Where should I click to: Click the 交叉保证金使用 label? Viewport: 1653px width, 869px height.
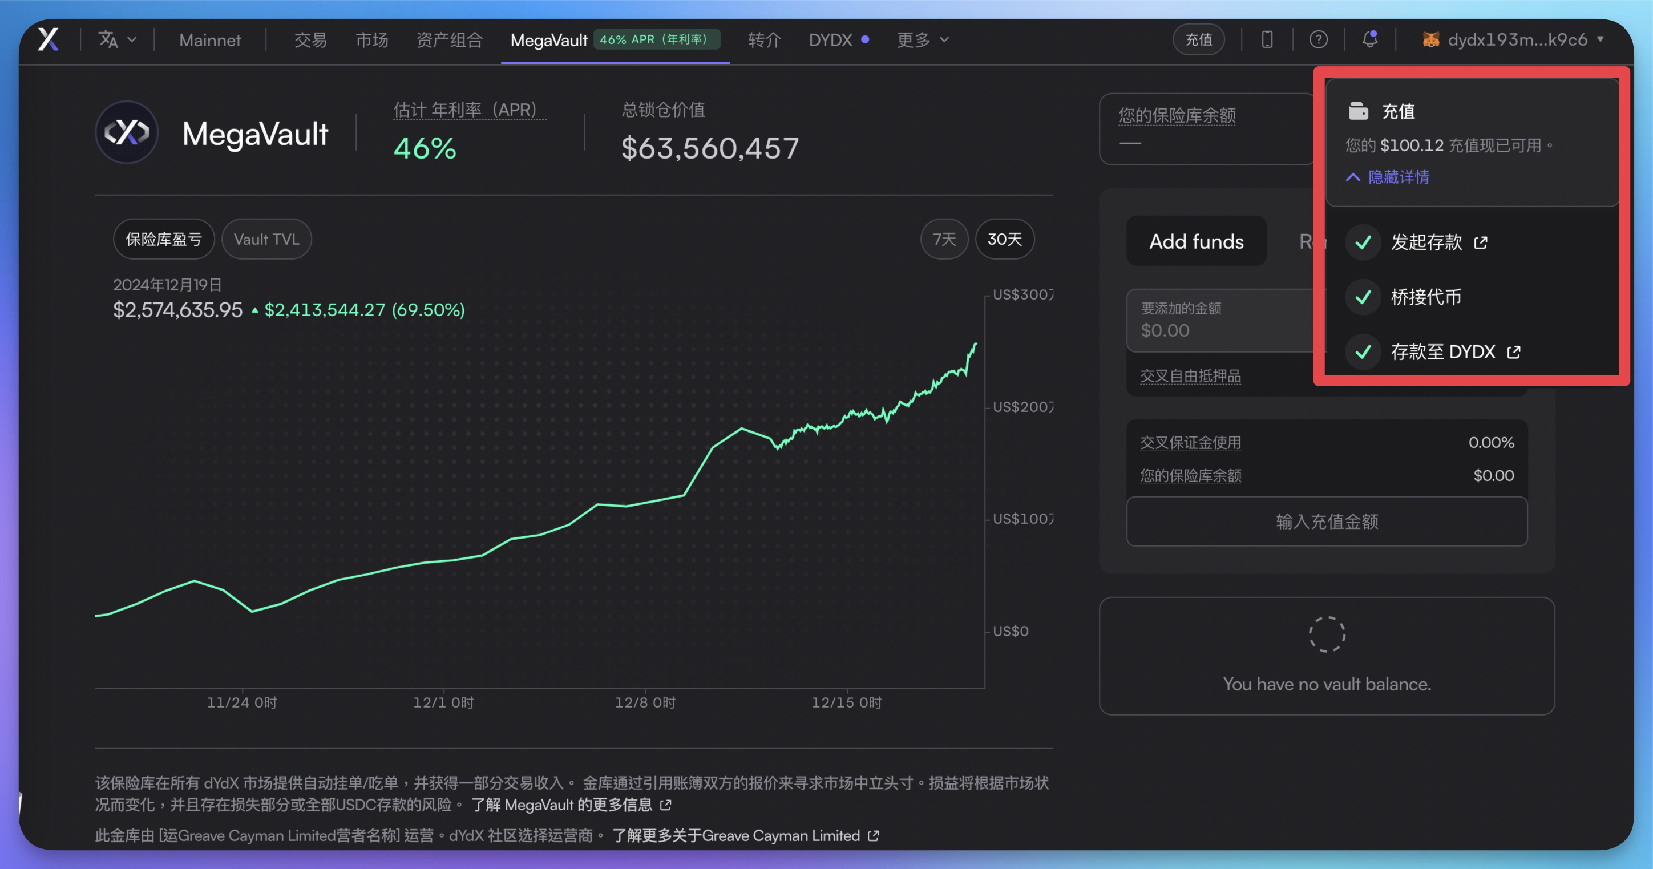(x=1190, y=442)
